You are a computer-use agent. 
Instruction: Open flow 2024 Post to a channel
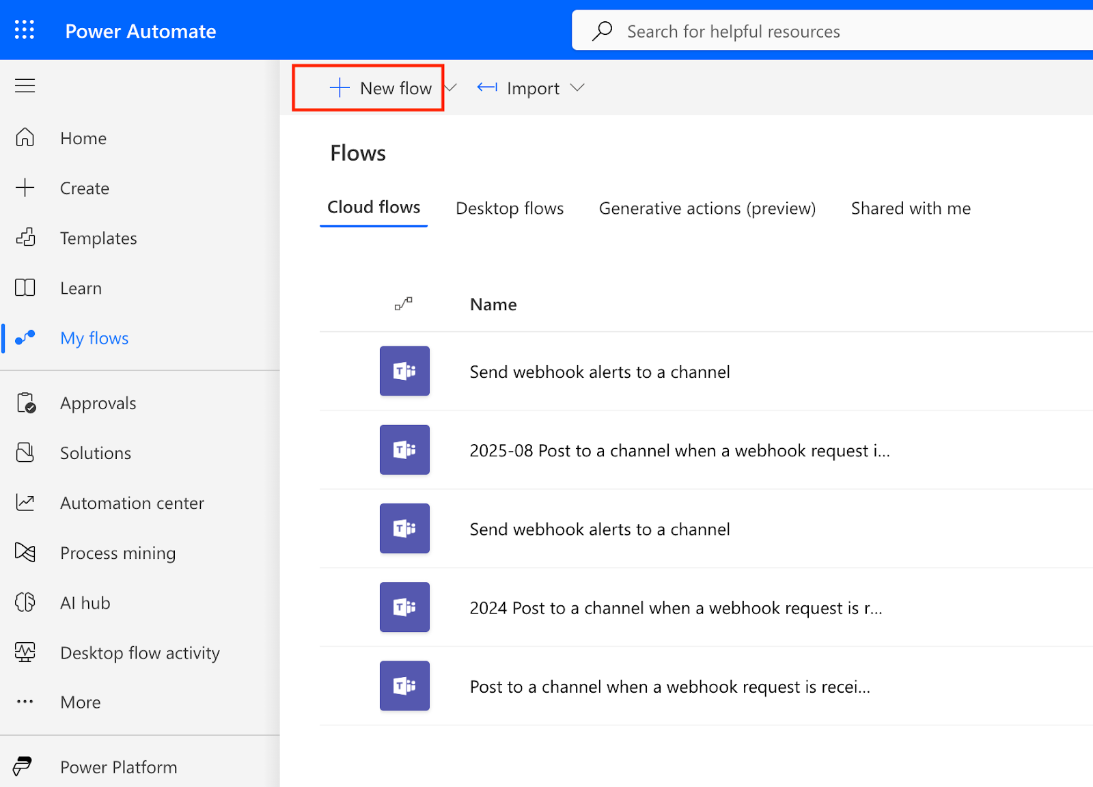click(x=676, y=608)
